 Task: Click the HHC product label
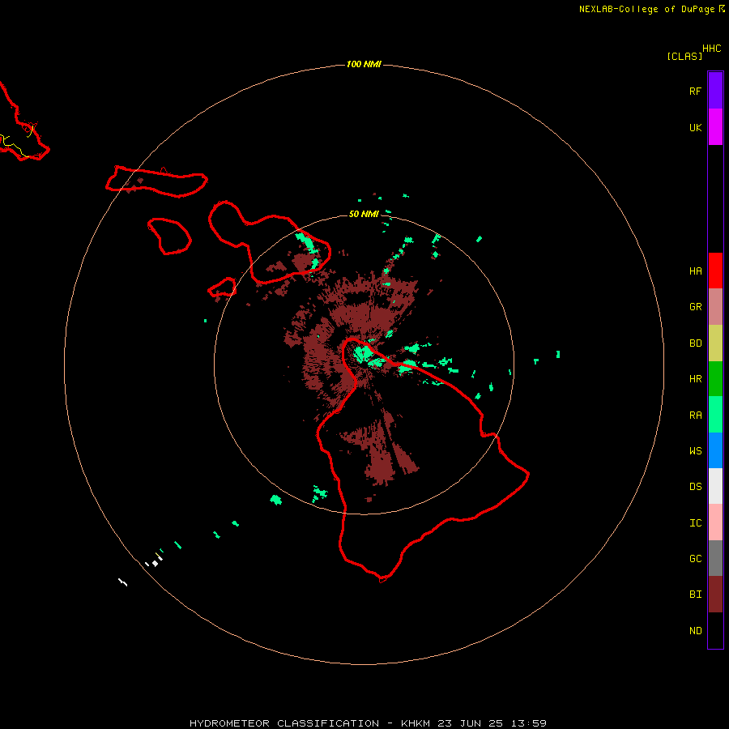click(x=712, y=49)
